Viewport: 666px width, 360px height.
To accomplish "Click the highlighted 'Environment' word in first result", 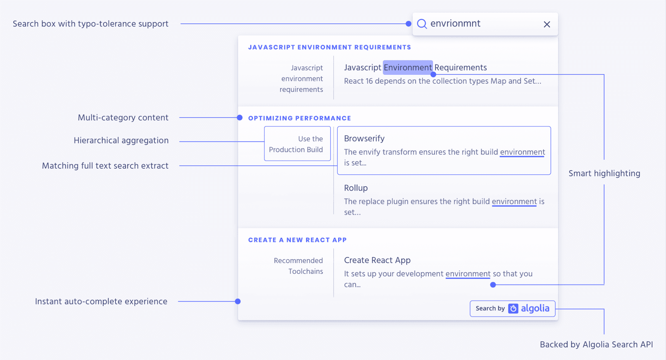I will pos(408,67).
